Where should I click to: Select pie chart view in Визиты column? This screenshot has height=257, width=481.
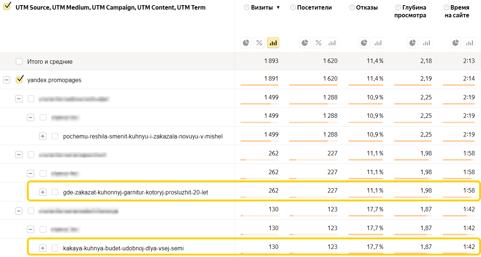(246, 43)
